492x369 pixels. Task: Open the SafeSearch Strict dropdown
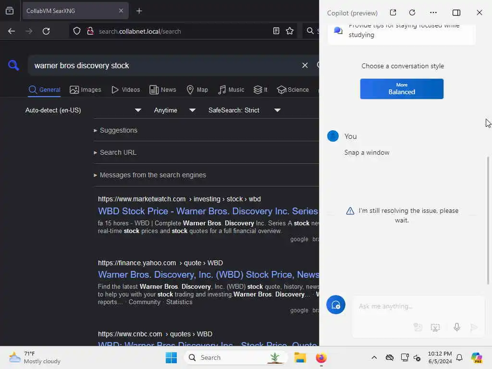click(244, 110)
